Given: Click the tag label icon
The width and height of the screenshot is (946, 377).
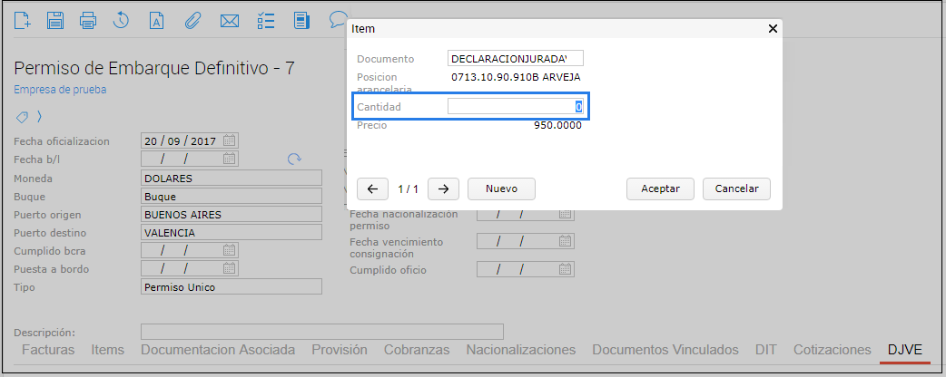Looking at the screenshot, I should pos(22,117).
